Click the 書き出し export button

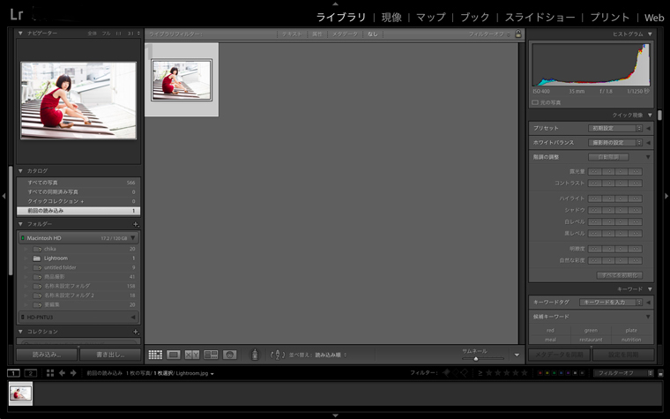pyautogui.click(x=110, y=355)
